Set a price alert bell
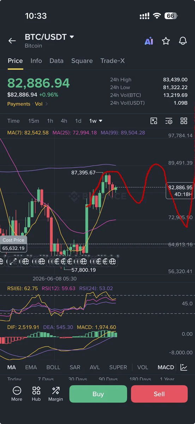 pyautogui.click(x=183, y=41)
